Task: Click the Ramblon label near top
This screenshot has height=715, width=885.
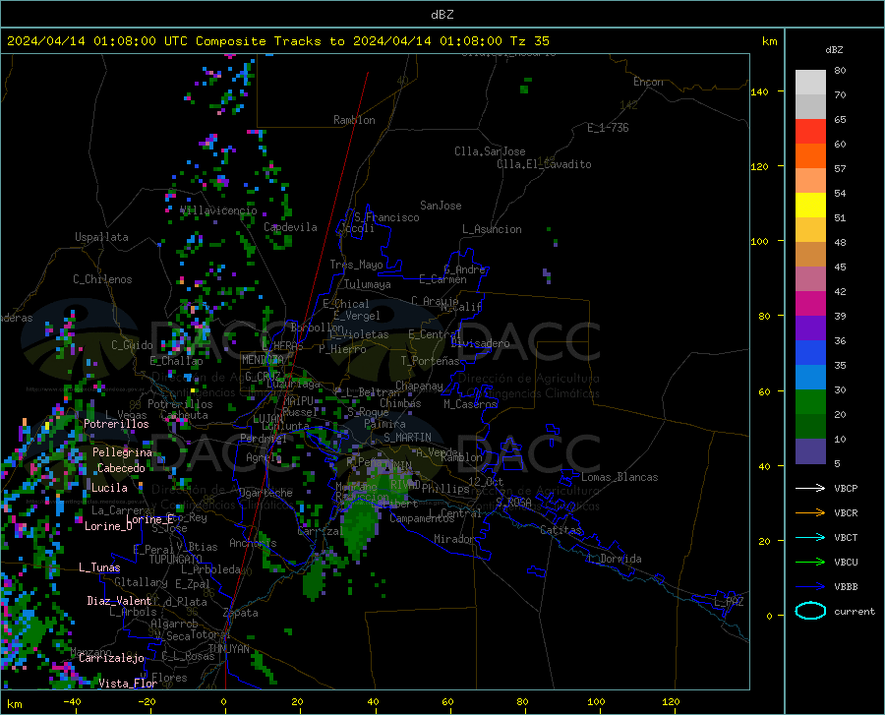Action: (x=354, y=120)
